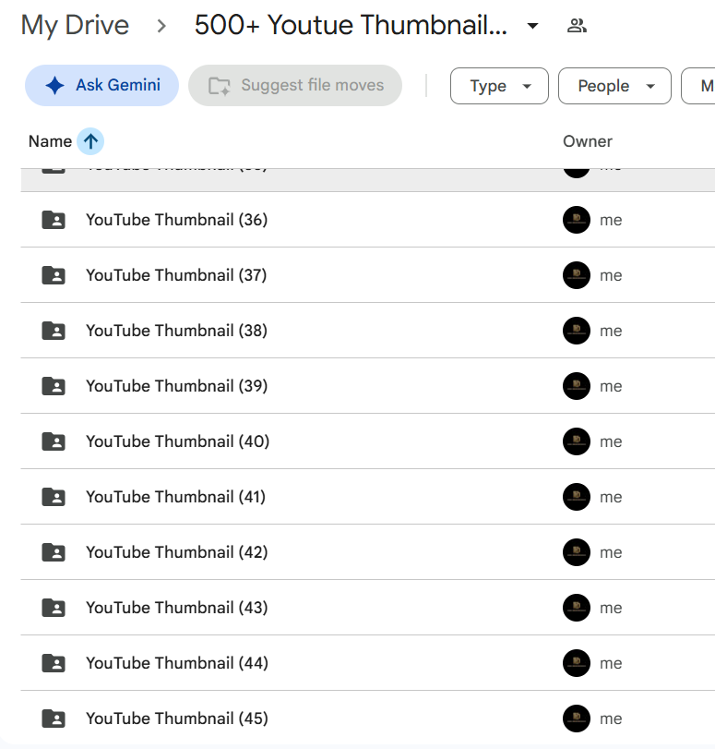Open the People filter dropdown
The image size is (715, 749).
click(x=614, y=86)
